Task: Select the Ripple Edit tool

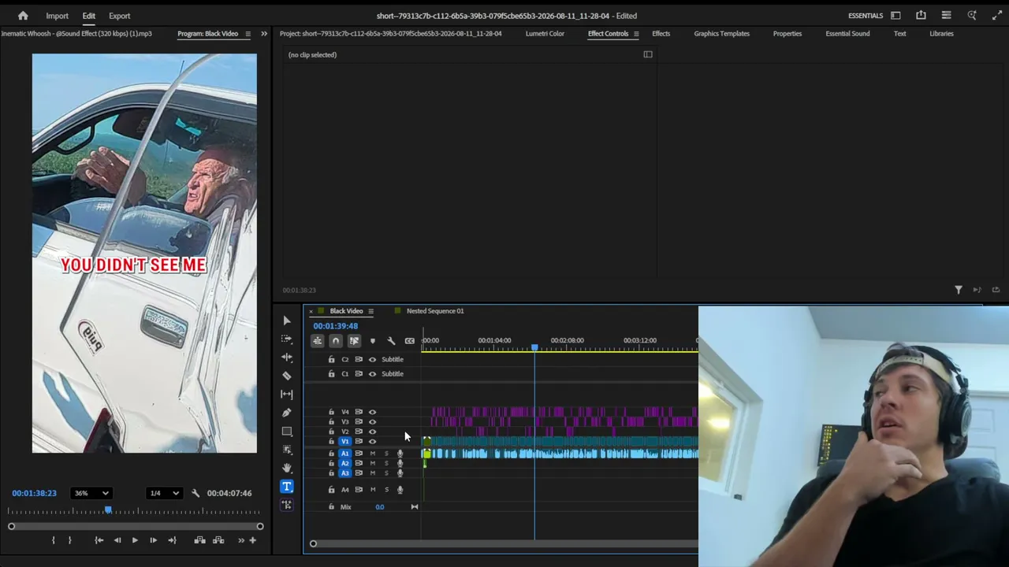Action: point(287,358)
